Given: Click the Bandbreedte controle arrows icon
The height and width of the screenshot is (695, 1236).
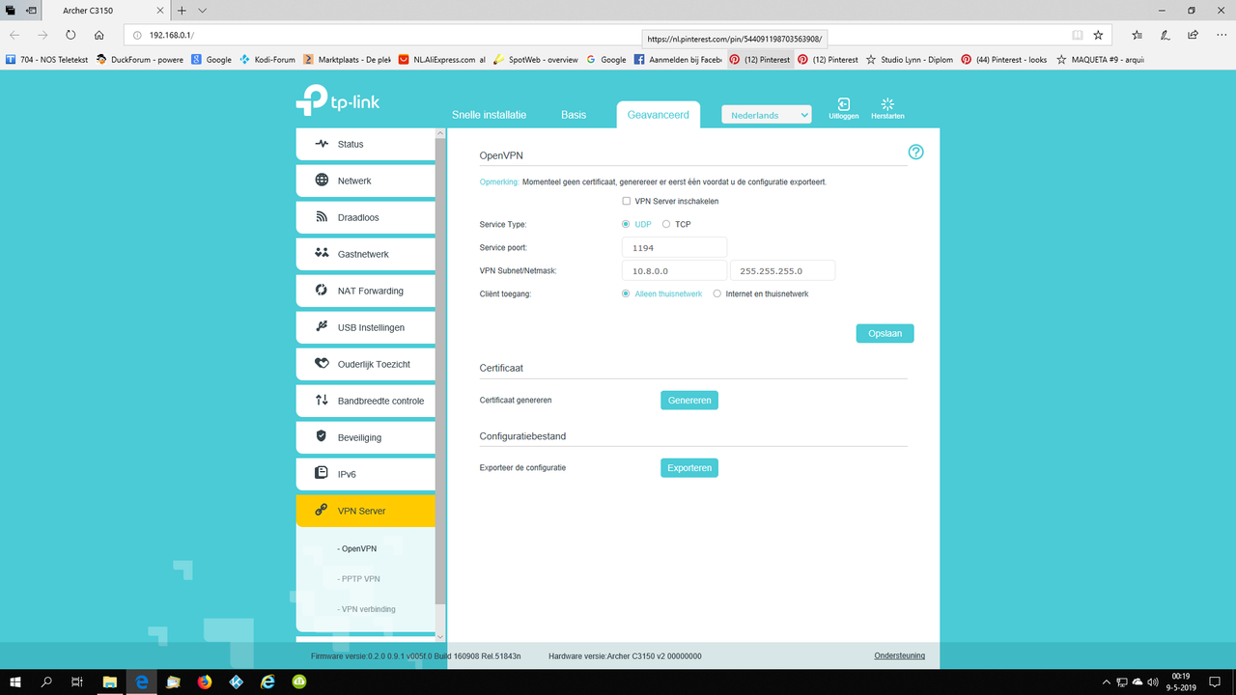Looking at the screenshot, I should [x=322, y=401].
